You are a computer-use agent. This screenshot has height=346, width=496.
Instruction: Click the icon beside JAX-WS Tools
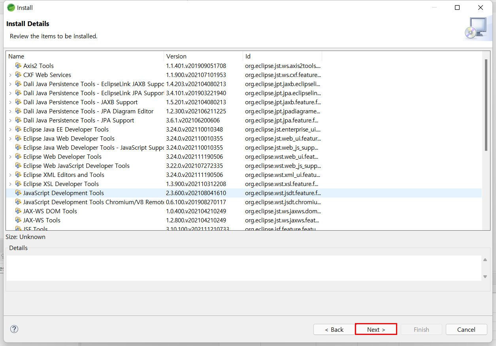point(18,220)
